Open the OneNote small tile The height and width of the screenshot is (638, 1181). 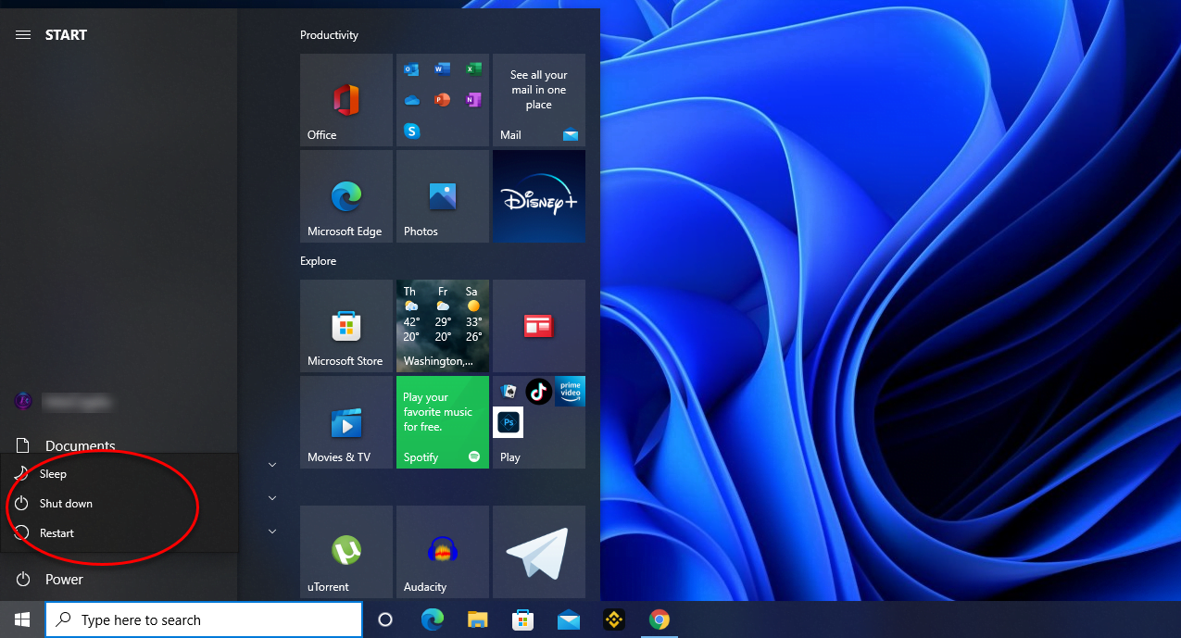click(473, 100)
